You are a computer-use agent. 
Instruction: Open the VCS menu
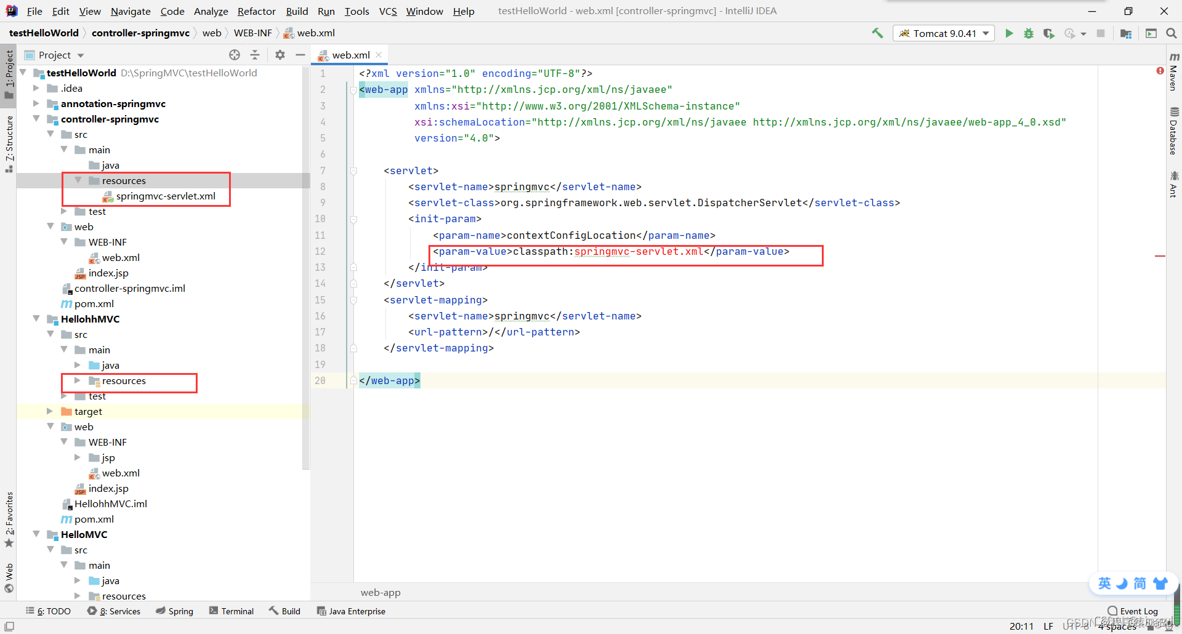[x=388, y=11]
